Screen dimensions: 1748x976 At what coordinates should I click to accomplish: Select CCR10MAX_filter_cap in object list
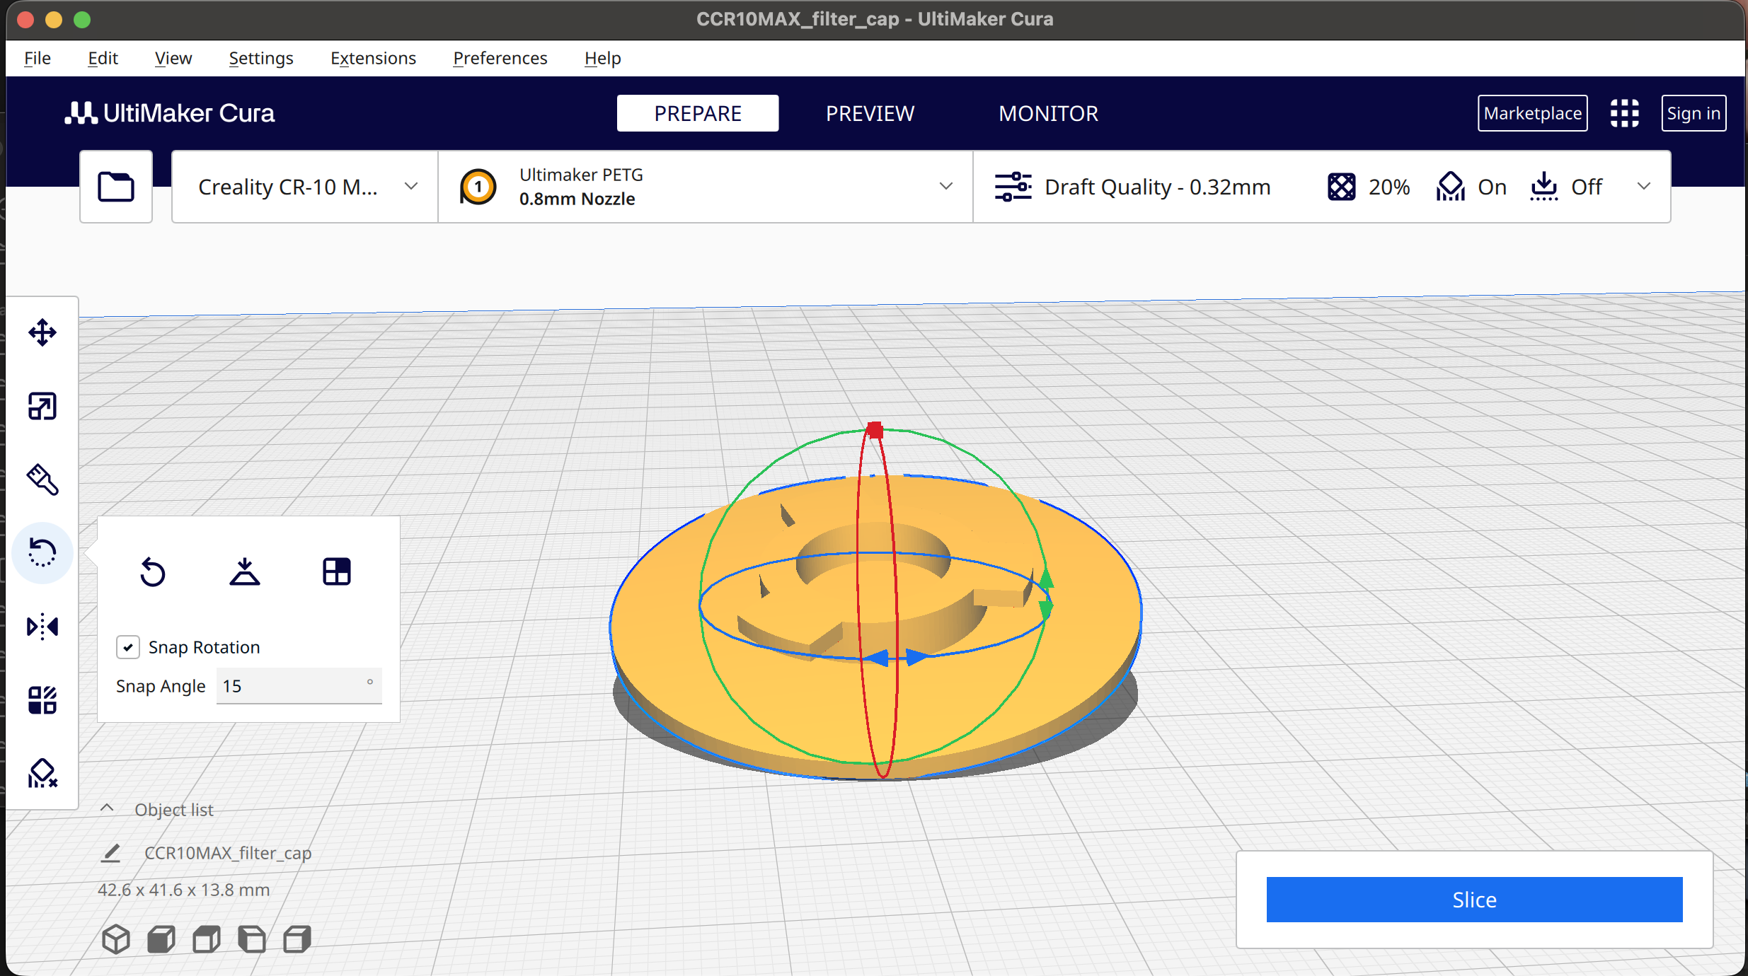pos(227,853)
